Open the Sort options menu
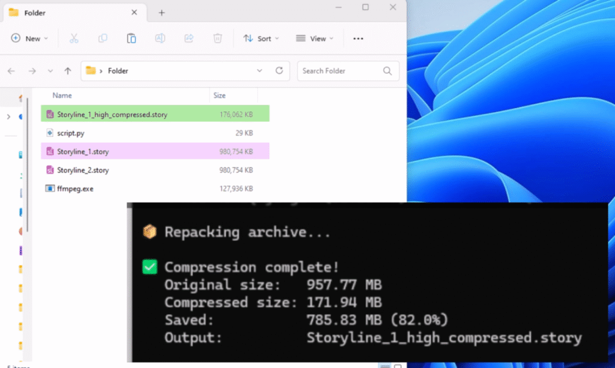615x368 pixels. point(261,38)
